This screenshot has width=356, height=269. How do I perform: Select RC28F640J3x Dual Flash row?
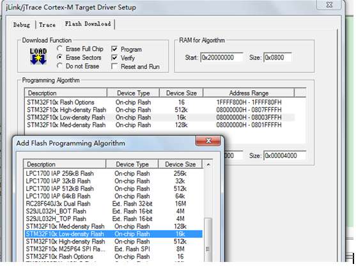point(114,204)
